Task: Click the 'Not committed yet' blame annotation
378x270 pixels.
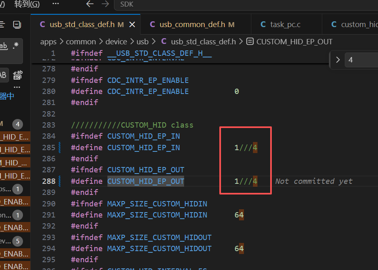Action: (x=314, y=181)
